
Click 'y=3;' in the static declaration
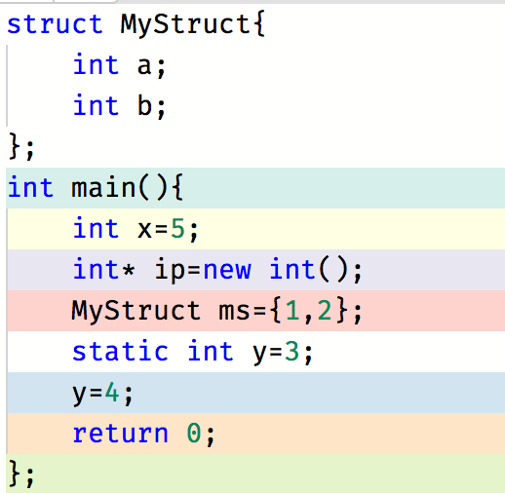coord(283,353)
